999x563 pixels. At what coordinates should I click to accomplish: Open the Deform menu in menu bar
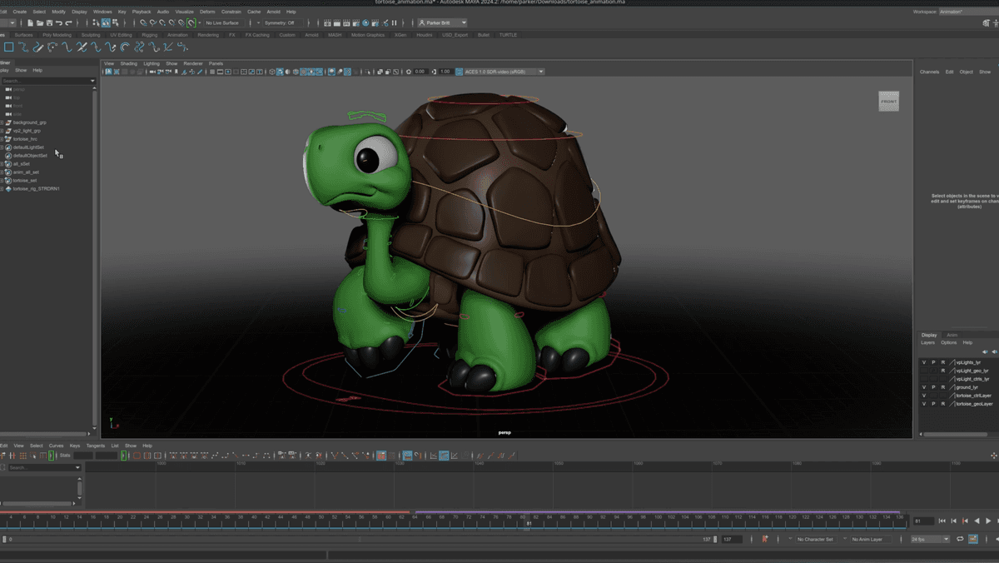207,12
